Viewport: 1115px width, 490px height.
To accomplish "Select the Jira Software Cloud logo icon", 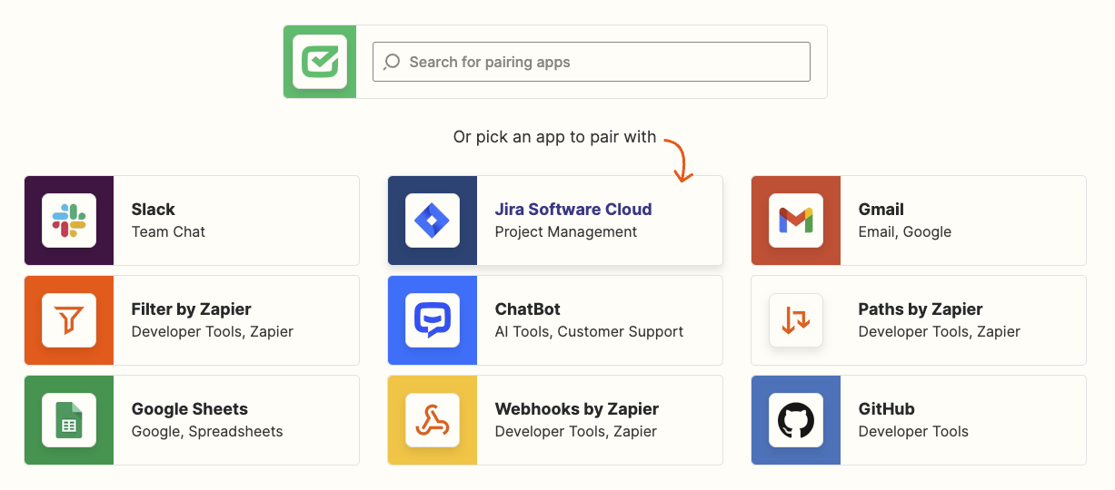I will [433, 220].
